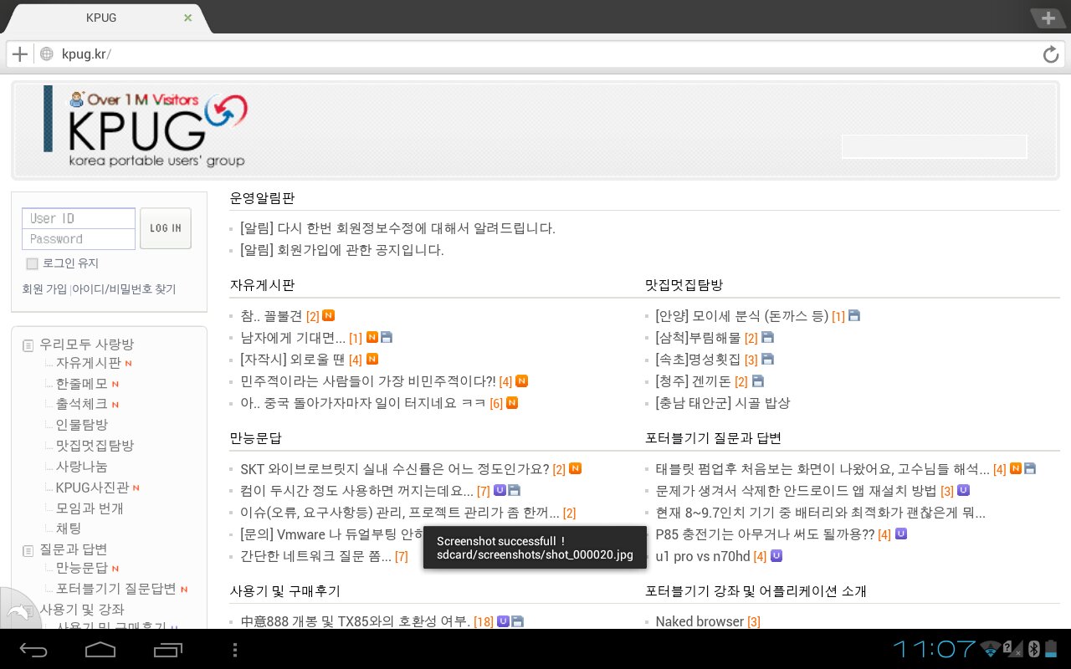Open post Naked browser
The height and width of the screenshot is (669, 1071).
point(699,621)
